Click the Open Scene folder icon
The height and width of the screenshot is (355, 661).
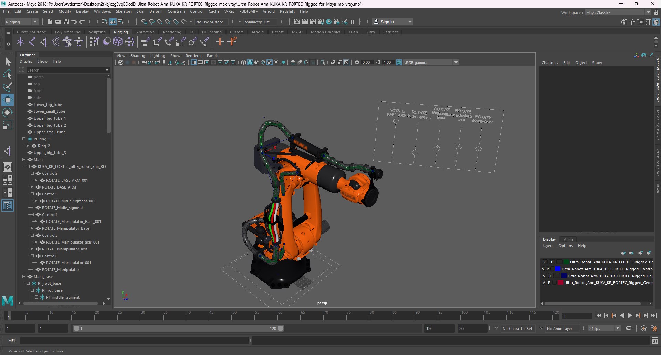pyautogui.click(x=58, y=22)
